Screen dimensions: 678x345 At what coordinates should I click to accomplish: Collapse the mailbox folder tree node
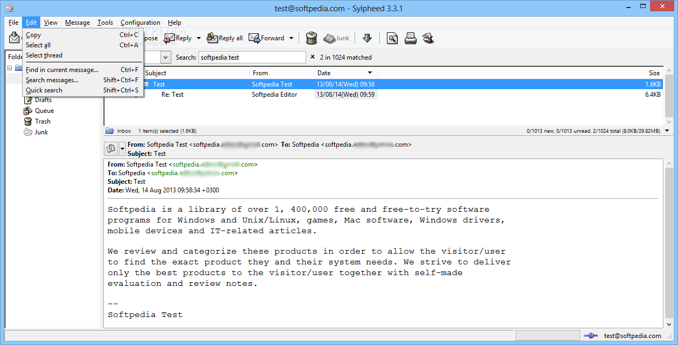pos(10,68)
